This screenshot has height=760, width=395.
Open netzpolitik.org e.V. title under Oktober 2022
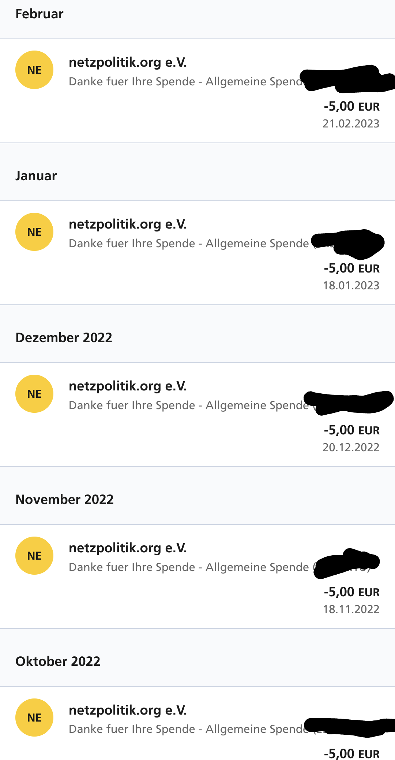[x=128, y=710]
